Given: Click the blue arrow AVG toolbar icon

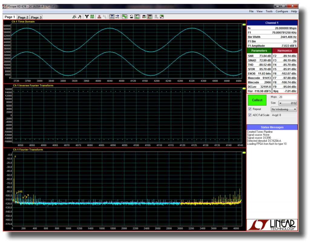Looking at the screenshot, I should pyautogui.click(x=117, y=17).
